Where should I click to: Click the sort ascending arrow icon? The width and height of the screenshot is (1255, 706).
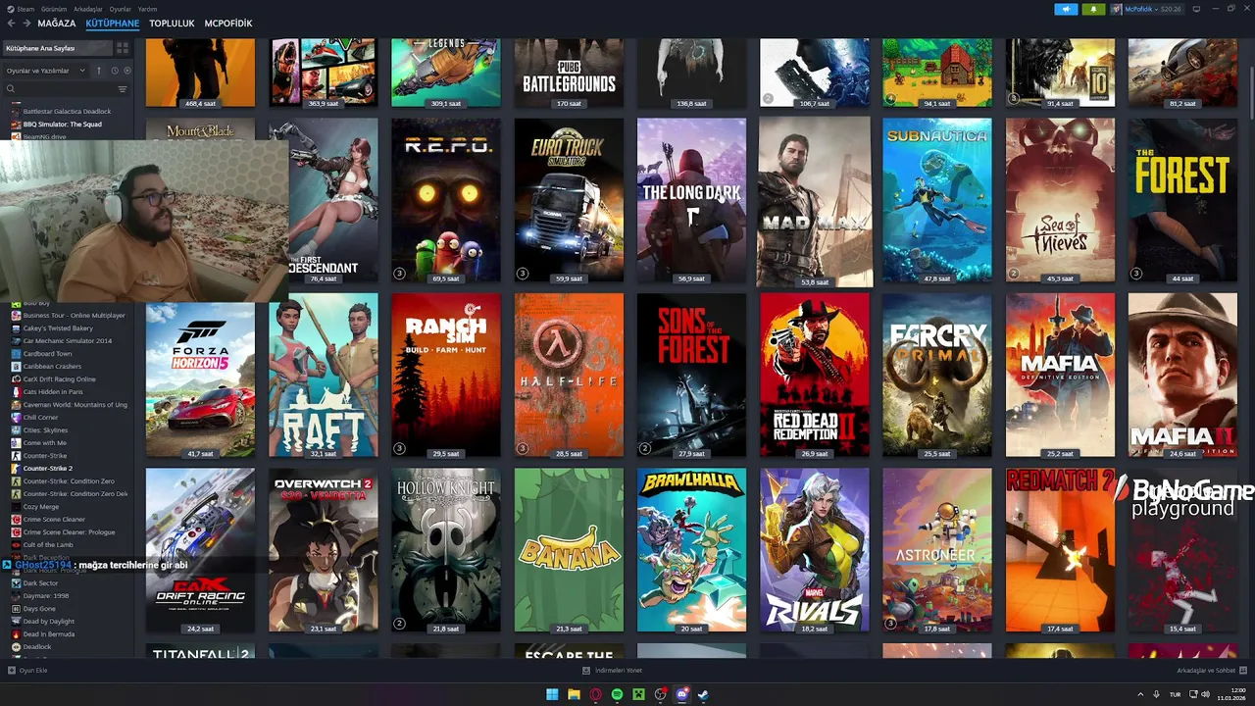[98, 71]
